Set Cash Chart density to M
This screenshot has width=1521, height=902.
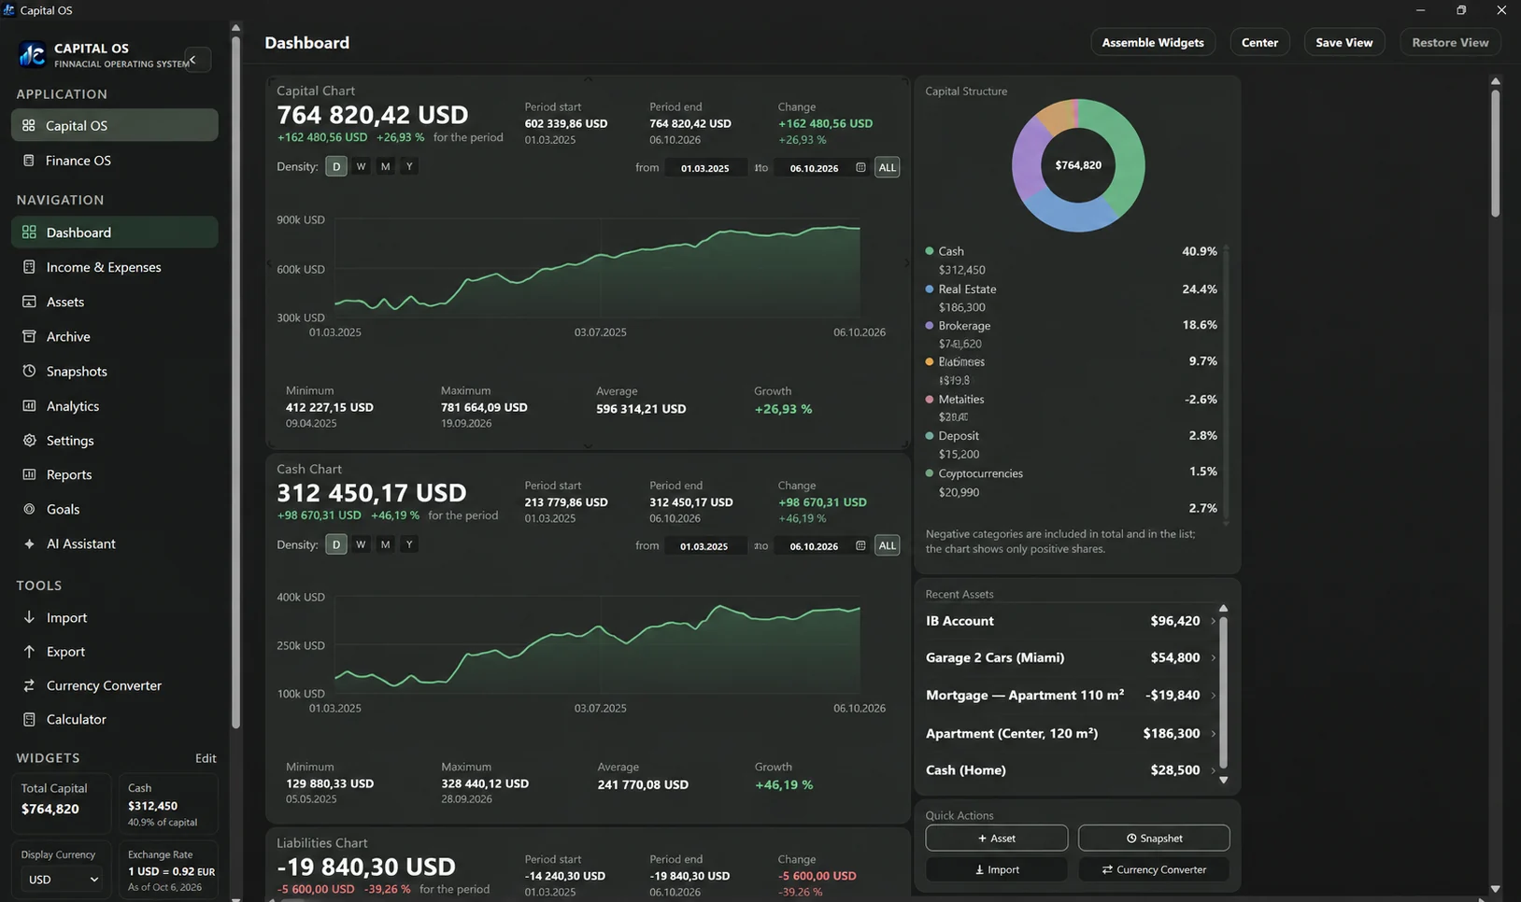385,544
